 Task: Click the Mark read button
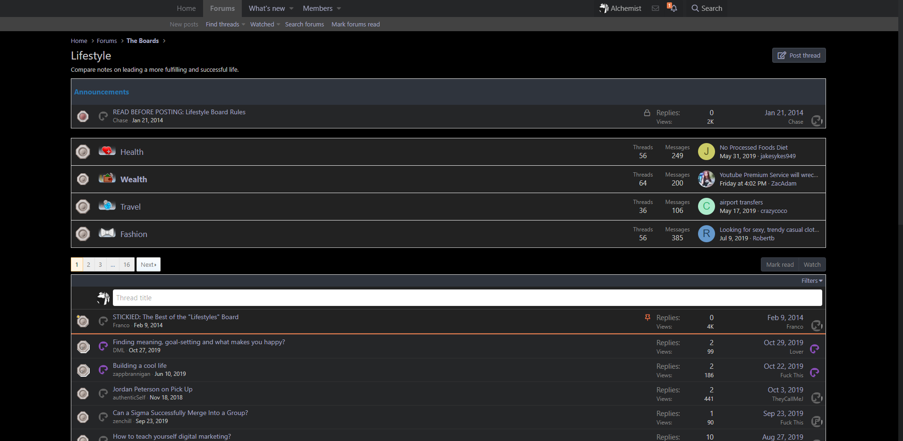(780, 264)
